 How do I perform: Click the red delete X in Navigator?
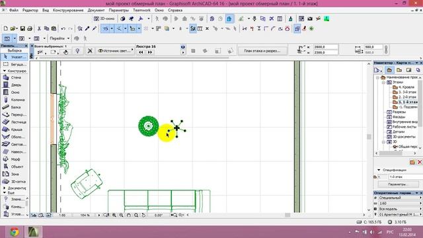[x=420, y=162]
